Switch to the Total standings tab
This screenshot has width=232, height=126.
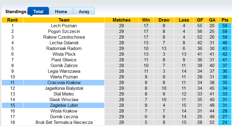pos(38,12)
